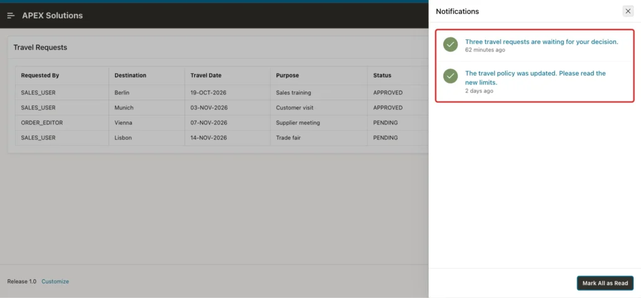The width and height of the screenshot is (641, 298).
Task: Click the '62 minutes ago' timestamp
Action: pos(485,50)
